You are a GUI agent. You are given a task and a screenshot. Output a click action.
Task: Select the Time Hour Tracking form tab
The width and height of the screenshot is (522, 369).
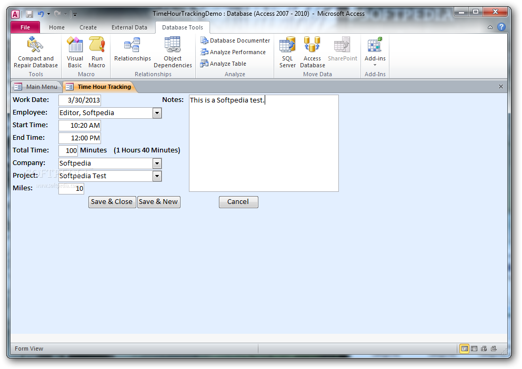99,87
